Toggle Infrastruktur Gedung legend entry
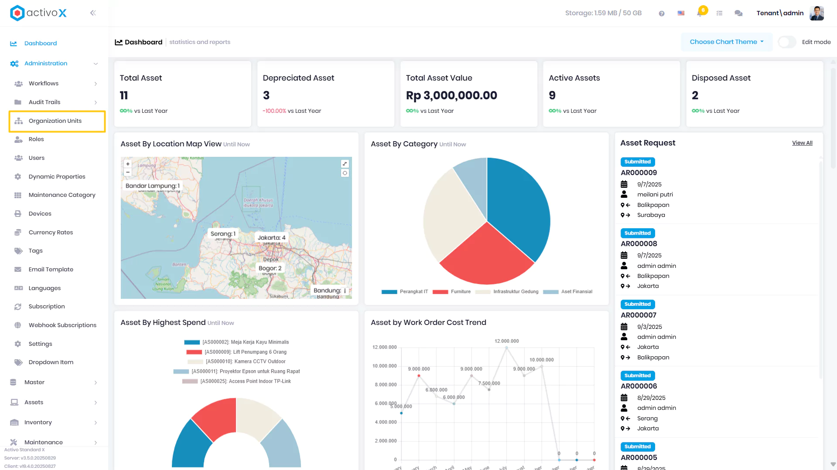 [507, 292]
